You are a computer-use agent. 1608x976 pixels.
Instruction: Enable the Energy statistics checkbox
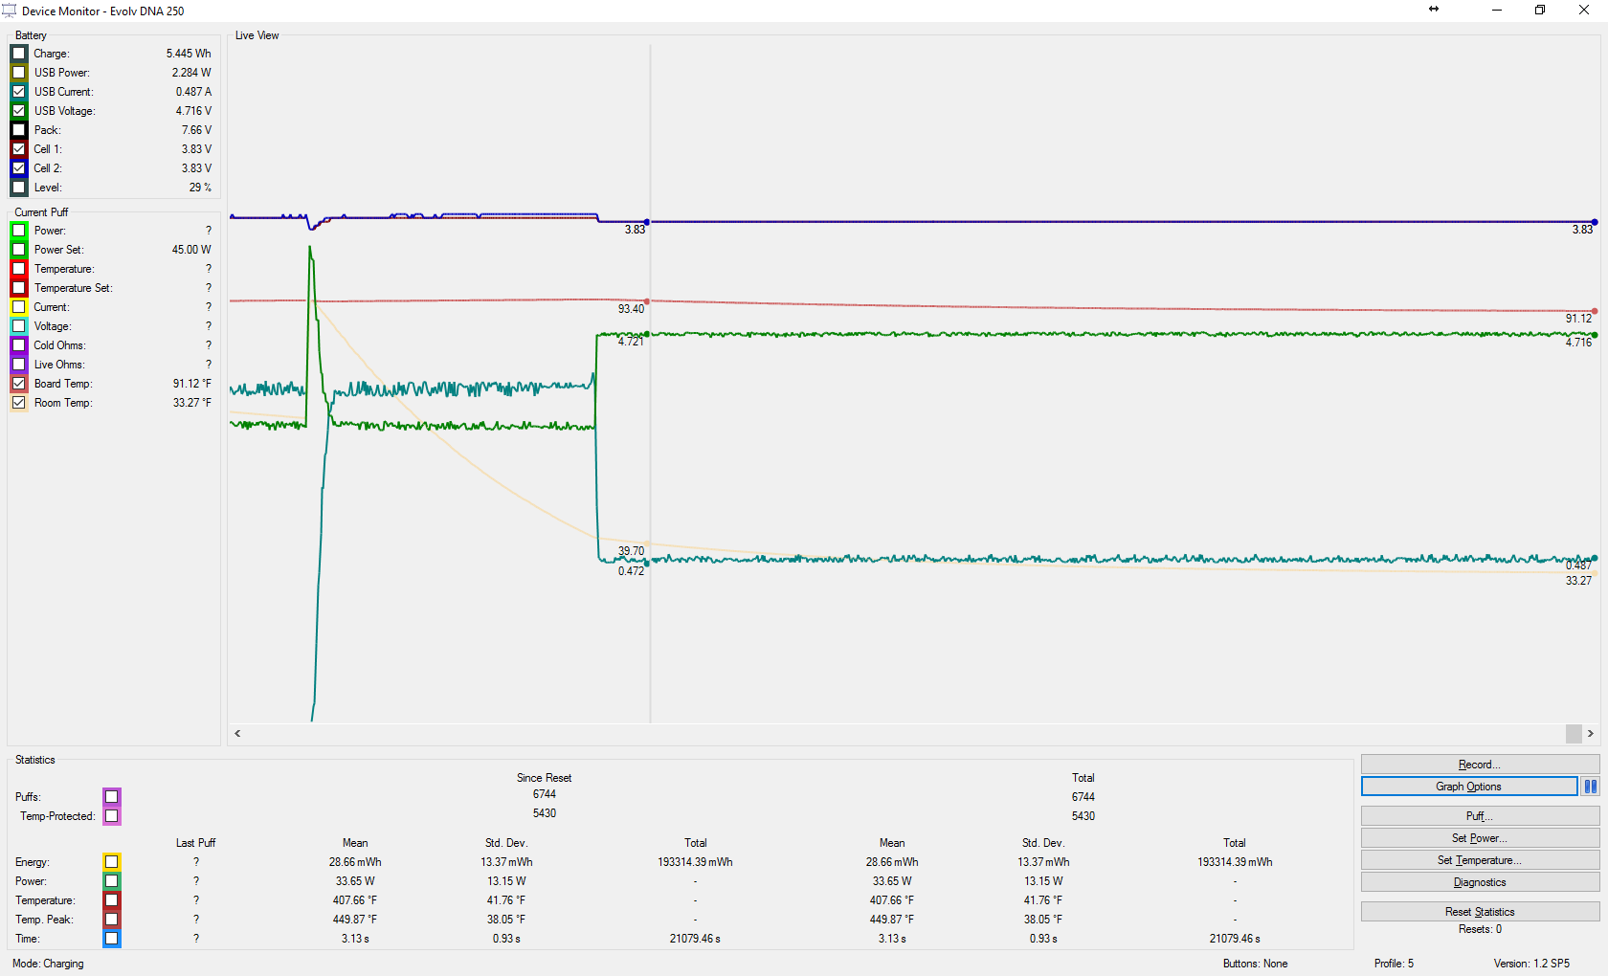(x=112, y=862)
